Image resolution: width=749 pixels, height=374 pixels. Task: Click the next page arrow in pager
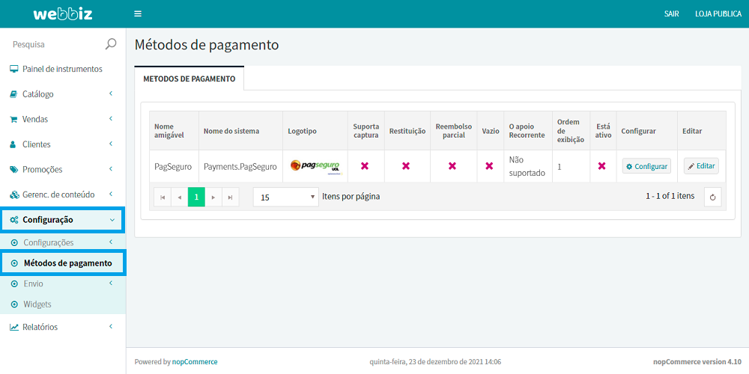[213, 197]
